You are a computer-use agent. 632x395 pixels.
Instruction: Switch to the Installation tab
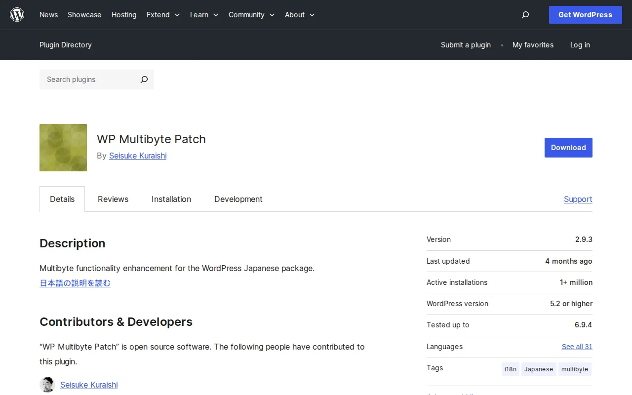point(171,199)
